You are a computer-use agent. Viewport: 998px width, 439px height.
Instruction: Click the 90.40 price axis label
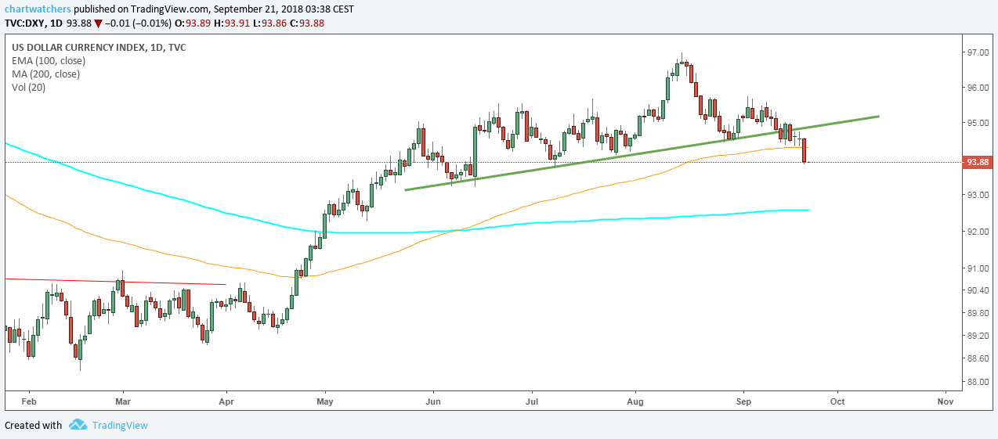click(977, 290)
